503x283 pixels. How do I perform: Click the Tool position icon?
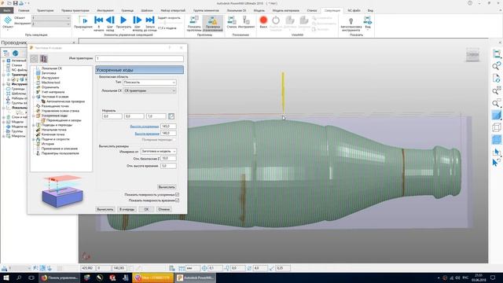246,20
